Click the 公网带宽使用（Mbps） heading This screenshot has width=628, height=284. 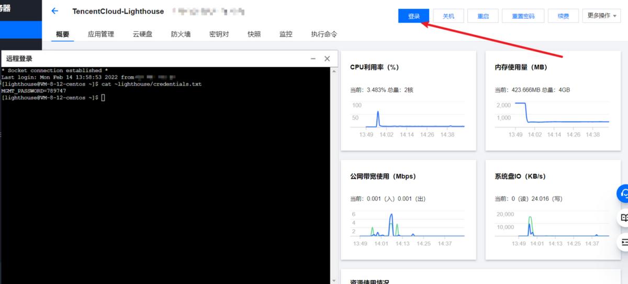[x=383, y=176]
